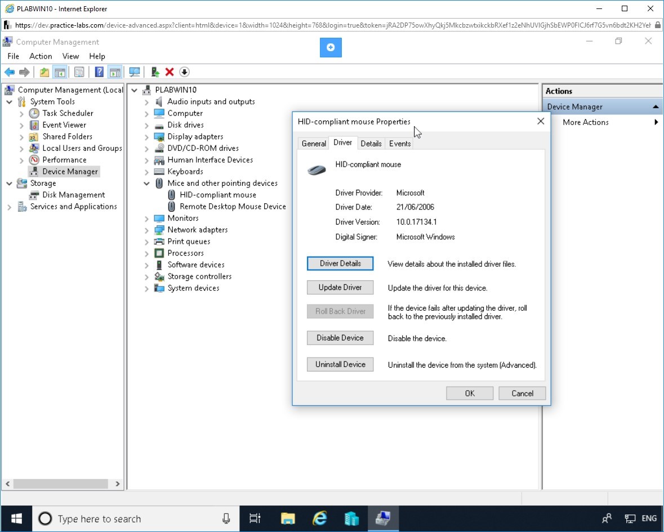664x532 pixels.
Task: Open File Explorer from taskbar
Action: point(288,518)
